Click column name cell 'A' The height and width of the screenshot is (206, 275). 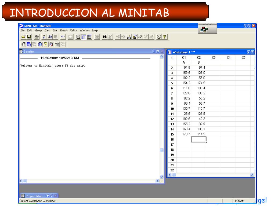pos(184,62)
